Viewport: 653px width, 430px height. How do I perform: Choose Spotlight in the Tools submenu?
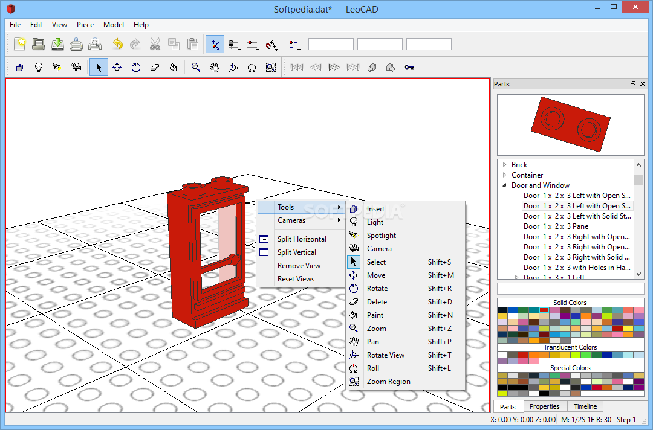click(405, 236)
